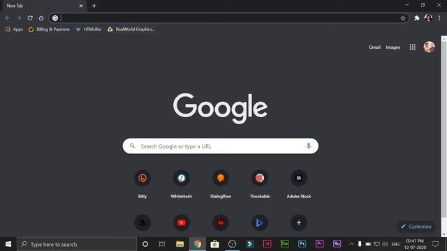This screenshot has height=251, width=447.
Task: Open Google apps grid launcher
Action: [x=413, y=47]
